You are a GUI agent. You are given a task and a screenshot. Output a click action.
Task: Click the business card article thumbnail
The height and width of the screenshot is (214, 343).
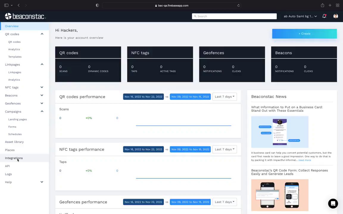coord(280,132)
